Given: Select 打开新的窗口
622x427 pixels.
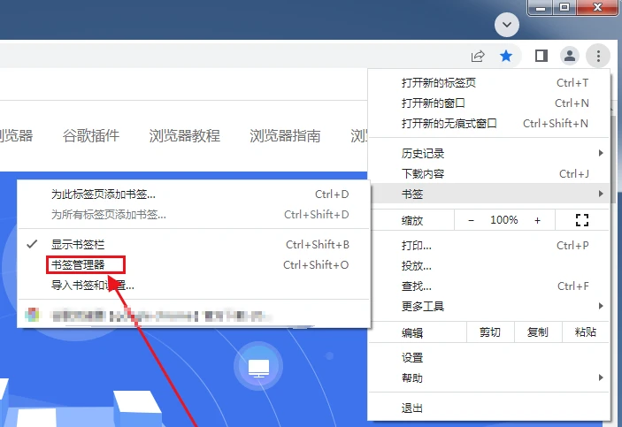Looking at the screenshot, I should tap(488, 103).
